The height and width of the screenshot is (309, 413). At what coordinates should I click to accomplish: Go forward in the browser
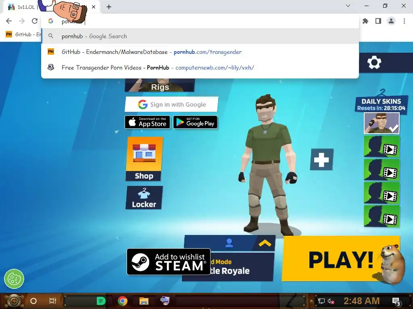coord(22,21)
